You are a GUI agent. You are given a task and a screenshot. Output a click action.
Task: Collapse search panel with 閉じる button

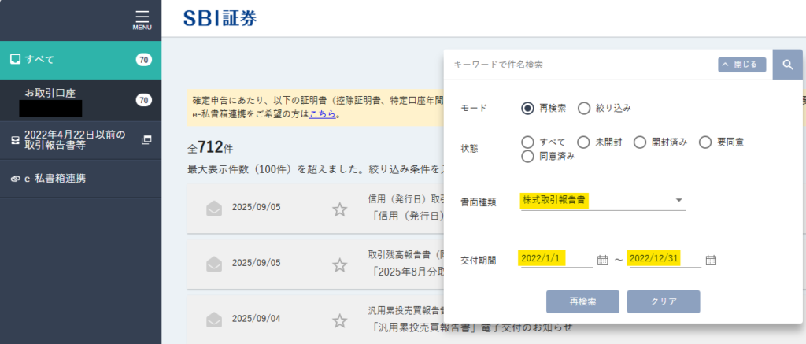coord(741,65)
